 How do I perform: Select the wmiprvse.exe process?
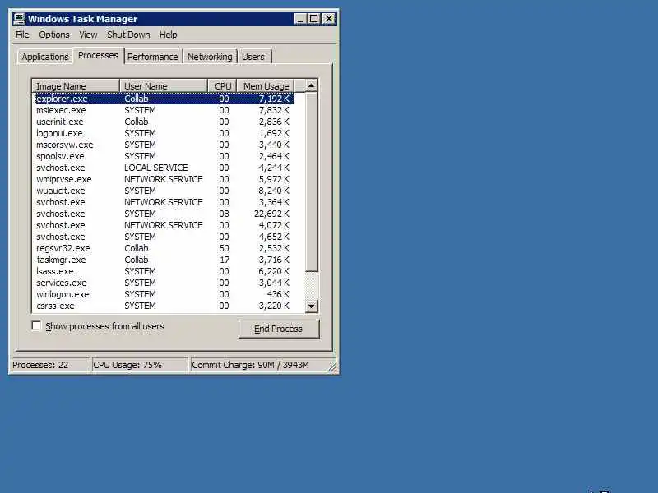click(x=164, y=179)
